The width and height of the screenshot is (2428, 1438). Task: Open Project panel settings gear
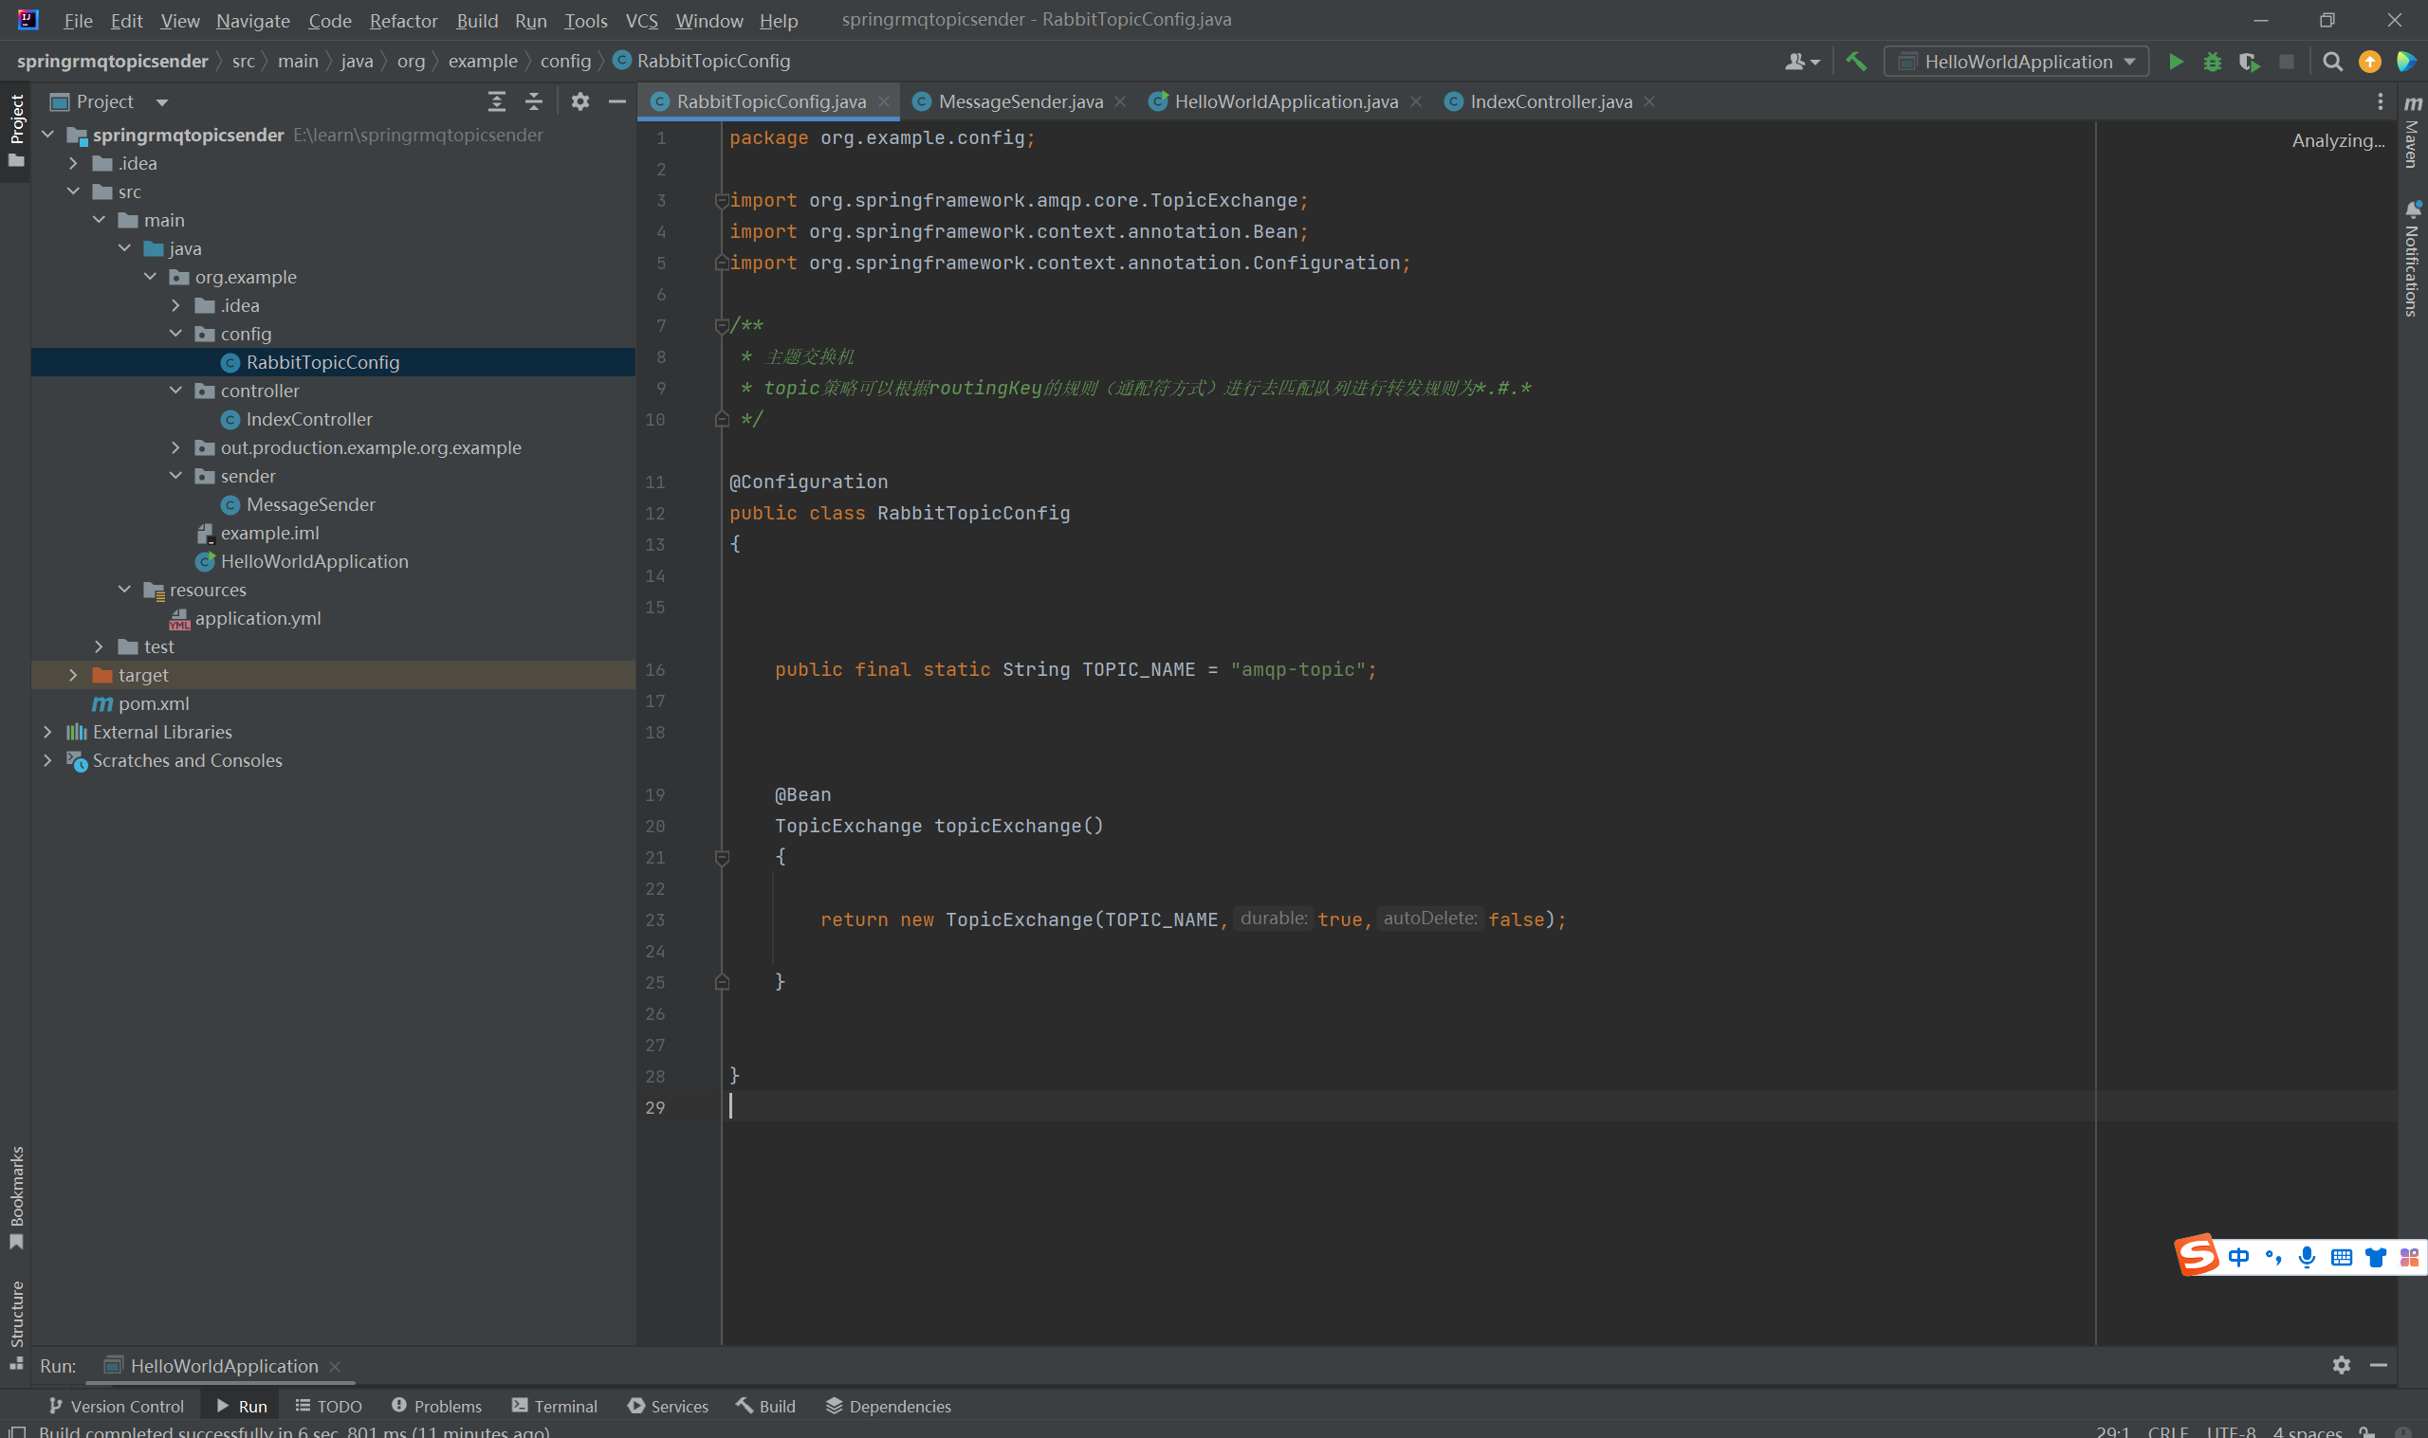pyautogui.click(x=579, y=101)
